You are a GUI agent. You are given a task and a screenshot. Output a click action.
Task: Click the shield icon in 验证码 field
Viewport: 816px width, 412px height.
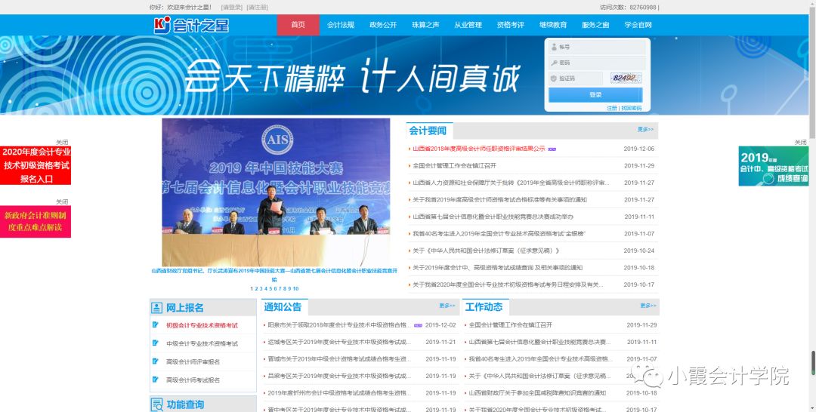pyautogui.click(x=554, y=78)
